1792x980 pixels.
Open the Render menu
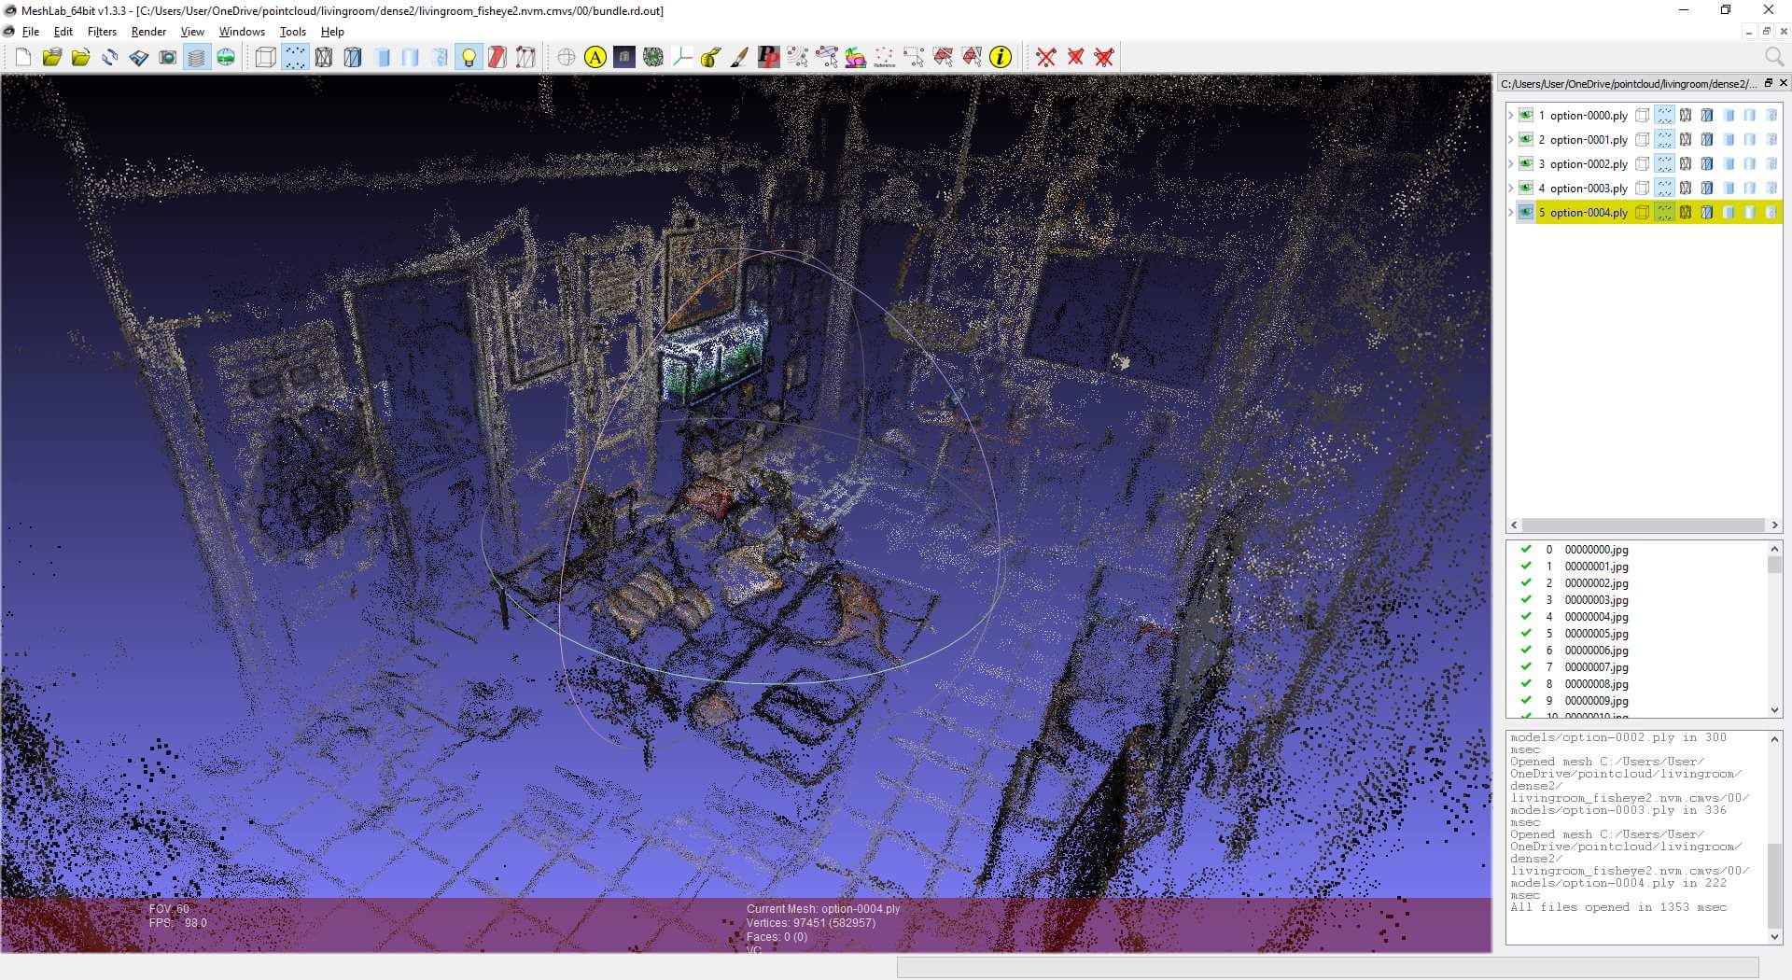(148, 32)
